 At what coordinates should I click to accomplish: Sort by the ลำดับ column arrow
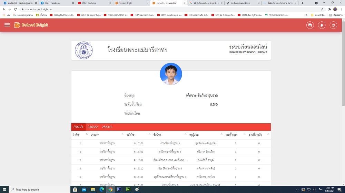tap(87, 134)
